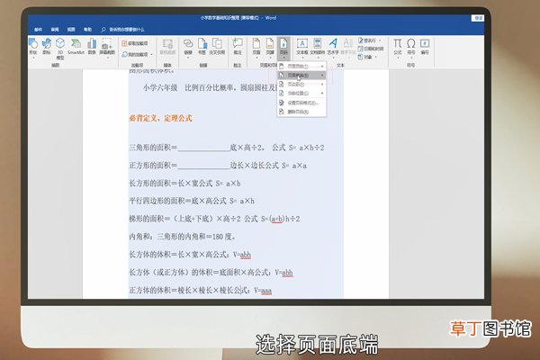Viewport: 540px width, 360px height.
Task: Add a new 批注 comment
Action: pyautogui.click(x=238, y=47)
